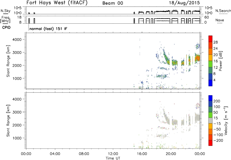The height and width of the screenshot is (160, 231).
Task: Click the '00:00' tick at the left end of the time axis
Action: pos(26,154)
